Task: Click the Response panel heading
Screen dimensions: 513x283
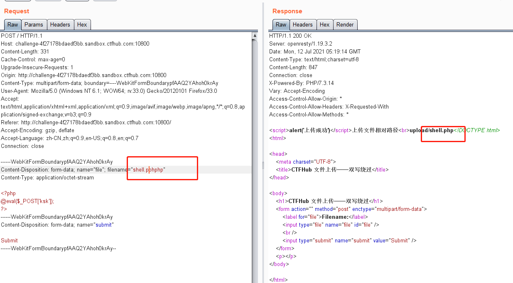Action: click(287, 11)
